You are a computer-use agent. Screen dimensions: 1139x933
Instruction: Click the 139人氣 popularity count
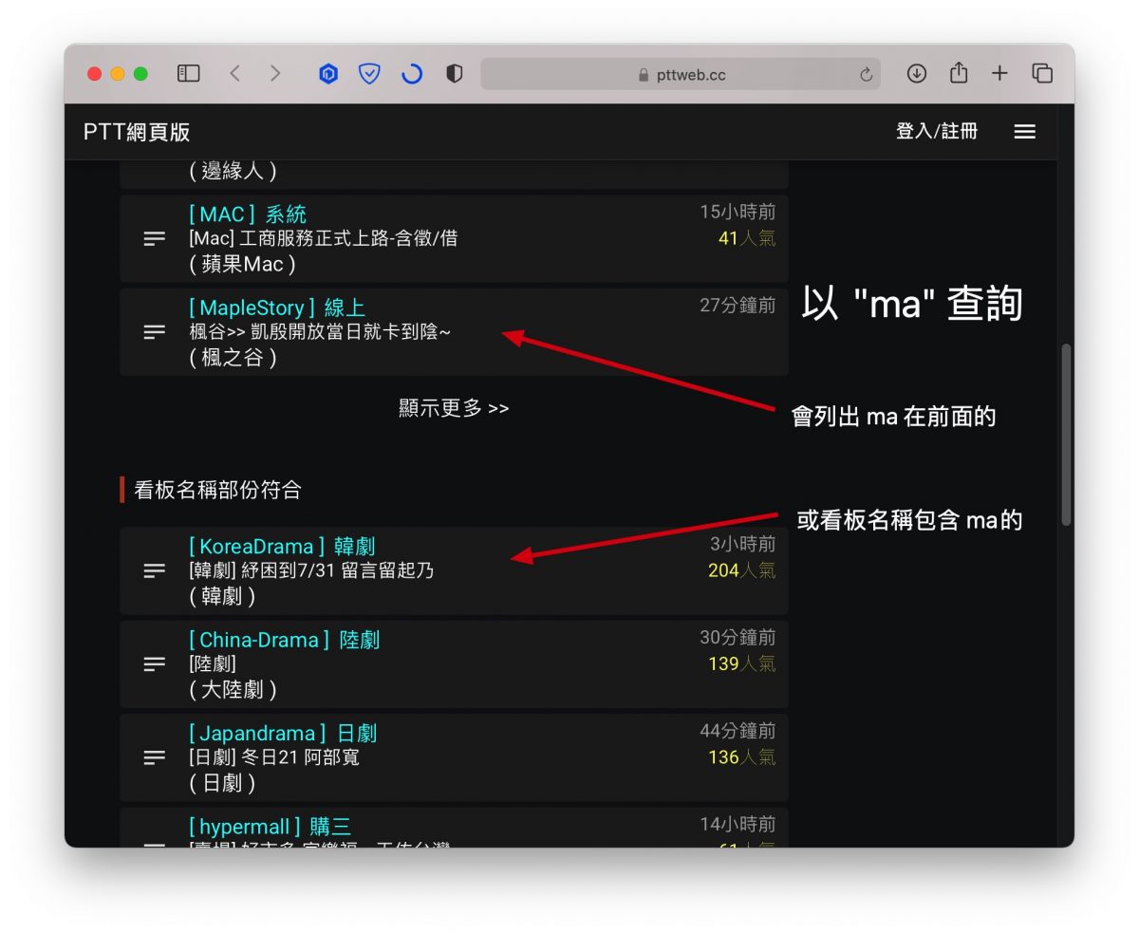(741, 663)
